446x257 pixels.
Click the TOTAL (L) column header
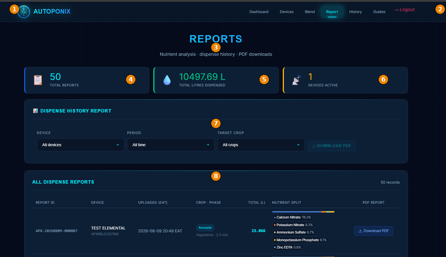tap(257, 203)
